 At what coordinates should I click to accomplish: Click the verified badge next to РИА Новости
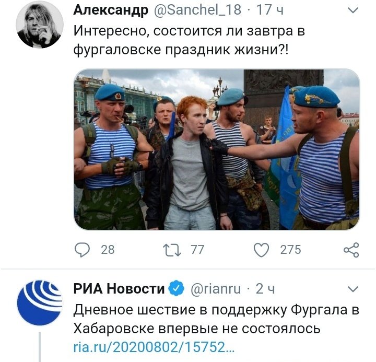[x=177, y=288]
